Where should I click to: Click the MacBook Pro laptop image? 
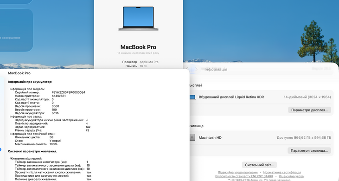(138, 19)
